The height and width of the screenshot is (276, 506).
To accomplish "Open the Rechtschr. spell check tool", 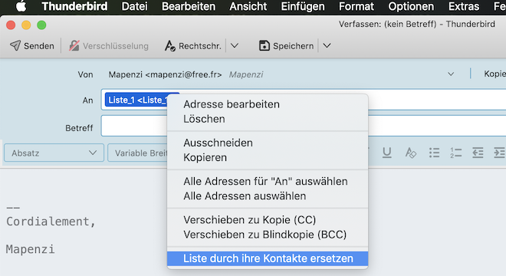I will click(x=193, y=46).
